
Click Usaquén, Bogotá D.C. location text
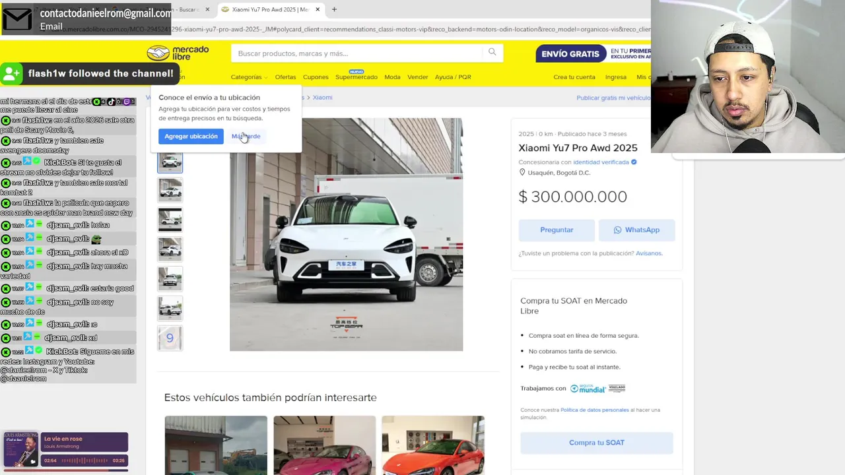[559, 173]
